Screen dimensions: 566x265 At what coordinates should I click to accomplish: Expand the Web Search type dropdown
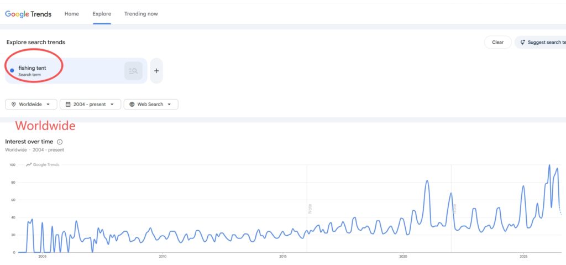(x=151, y=104)
